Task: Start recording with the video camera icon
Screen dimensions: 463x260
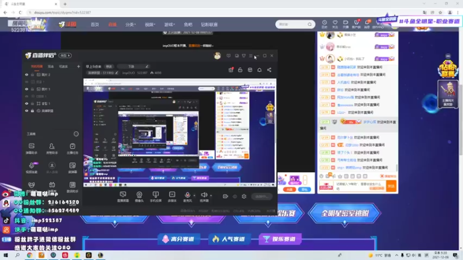Action: (225, 196)
